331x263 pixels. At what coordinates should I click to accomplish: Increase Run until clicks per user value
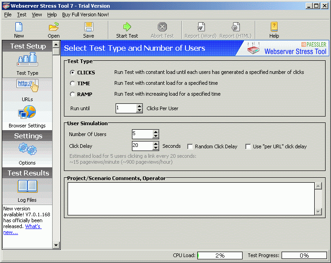pos(139,106)
